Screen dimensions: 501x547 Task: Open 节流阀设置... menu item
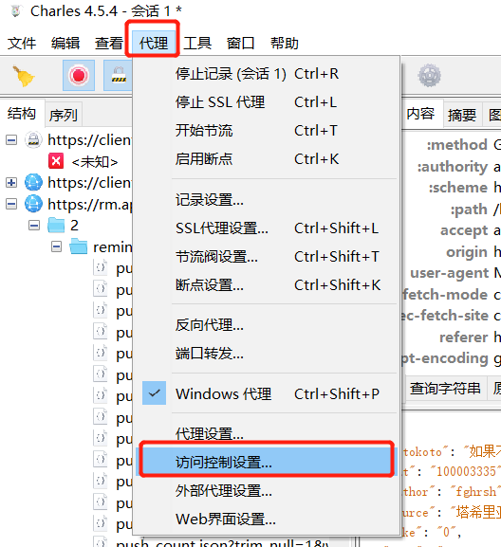[x=266, y=256]
